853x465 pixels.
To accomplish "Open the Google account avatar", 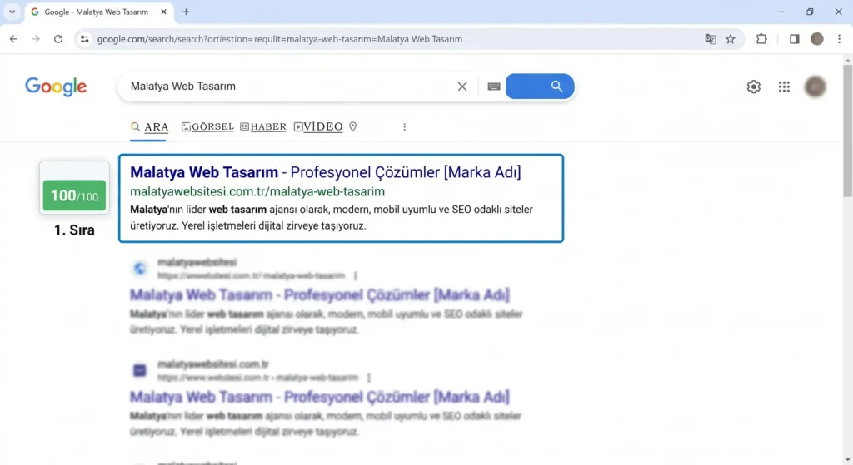I will point(815,87).
